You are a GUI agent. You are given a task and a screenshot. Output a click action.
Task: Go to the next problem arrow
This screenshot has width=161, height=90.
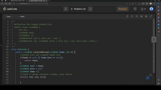90,9
